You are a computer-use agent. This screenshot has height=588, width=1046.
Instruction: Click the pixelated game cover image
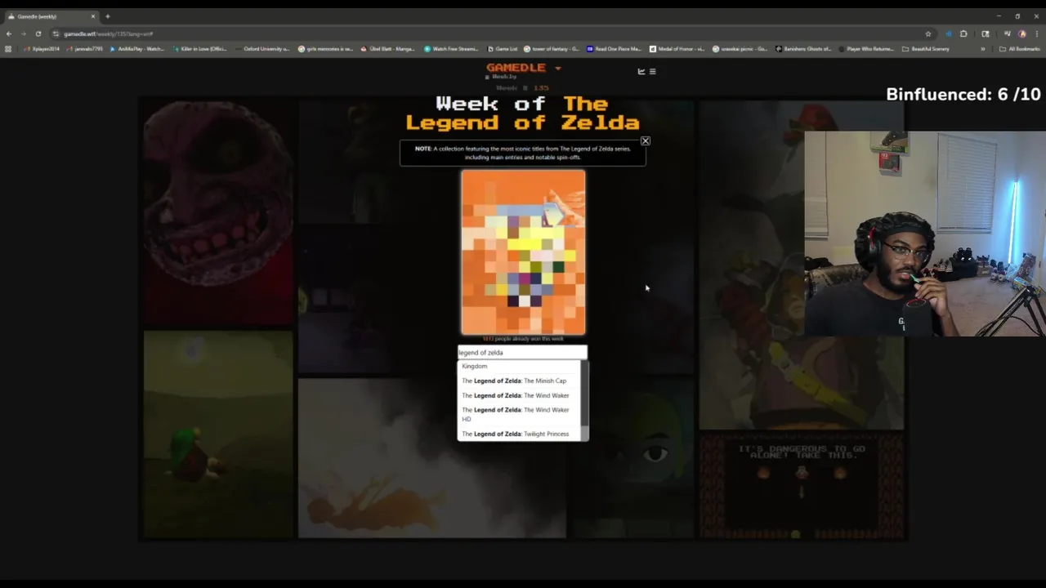point(523,252)
